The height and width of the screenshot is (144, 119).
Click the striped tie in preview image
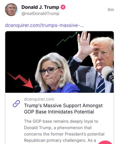101,84
